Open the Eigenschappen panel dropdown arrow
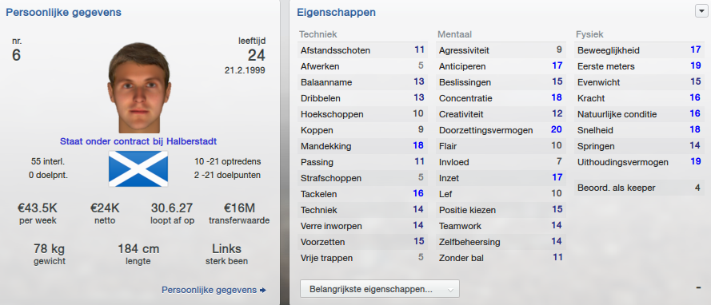Image resolution: width=711 pixels, height=305 pixels. [700, 12]
